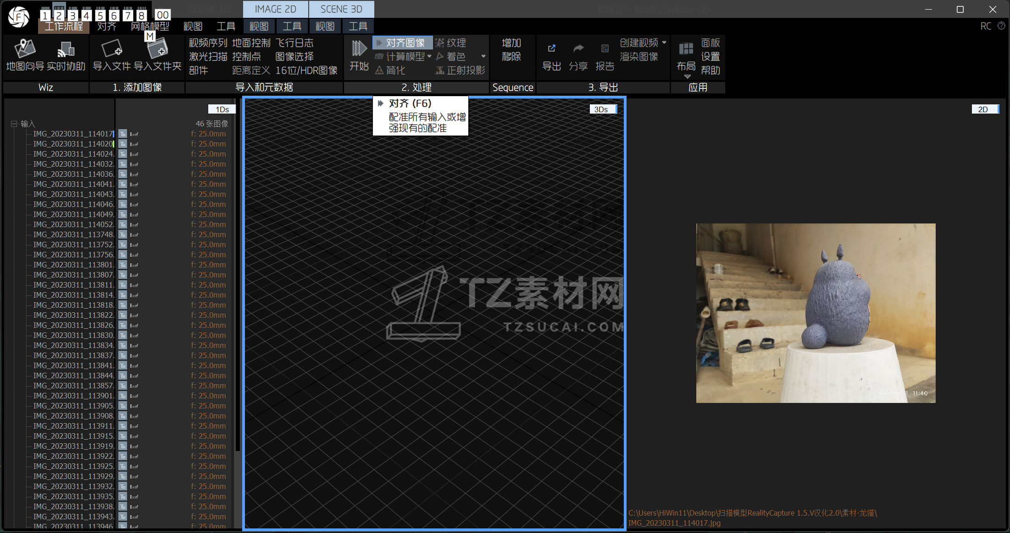The image size is (1010, 533).
Task: Click the Exif icon for IMG_20230311_113801
Action: [x=134, y=265]
